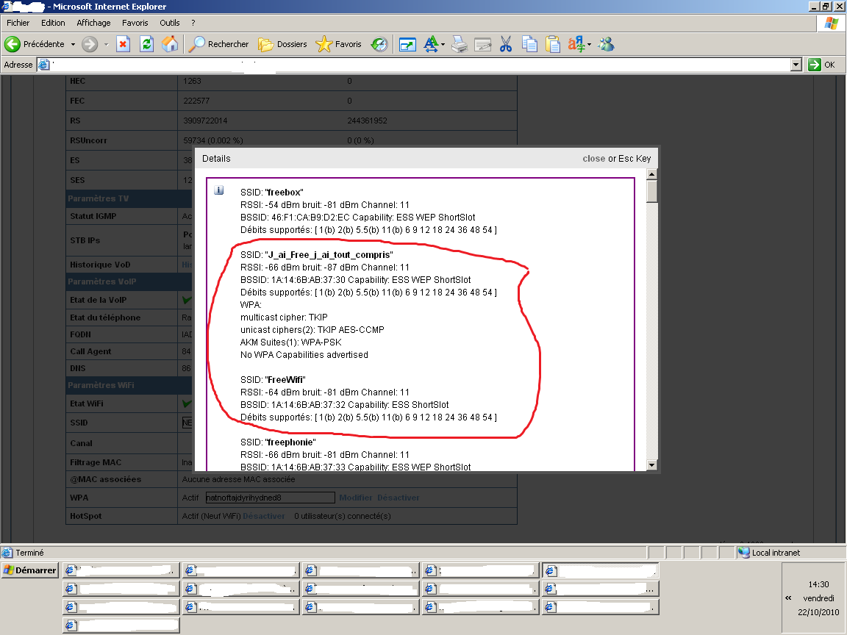The image size is (847, 635).
Task: Click the WPA Modifier link
Action: 356,498
